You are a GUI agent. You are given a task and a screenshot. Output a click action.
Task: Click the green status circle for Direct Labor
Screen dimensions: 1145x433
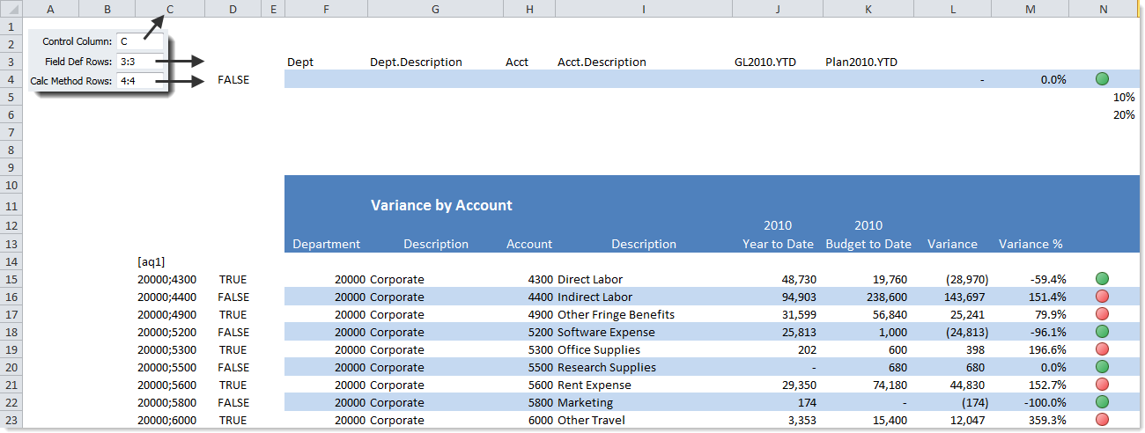1102,279
